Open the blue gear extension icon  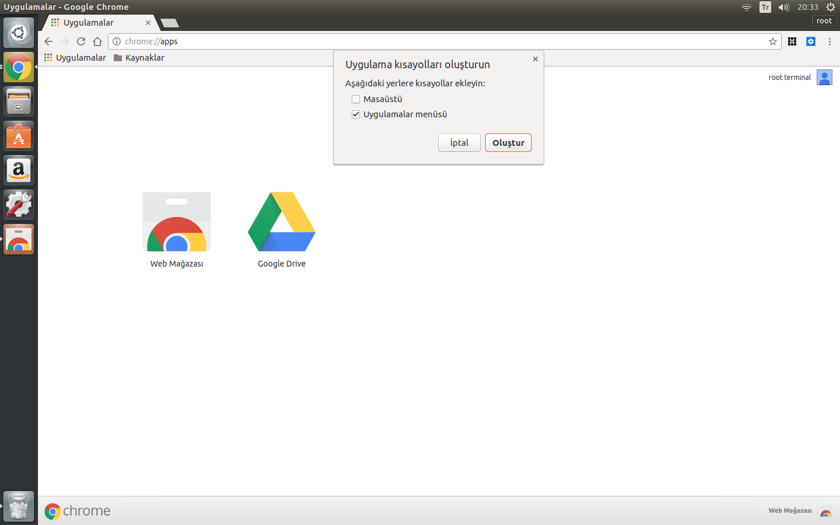point(811,41)
